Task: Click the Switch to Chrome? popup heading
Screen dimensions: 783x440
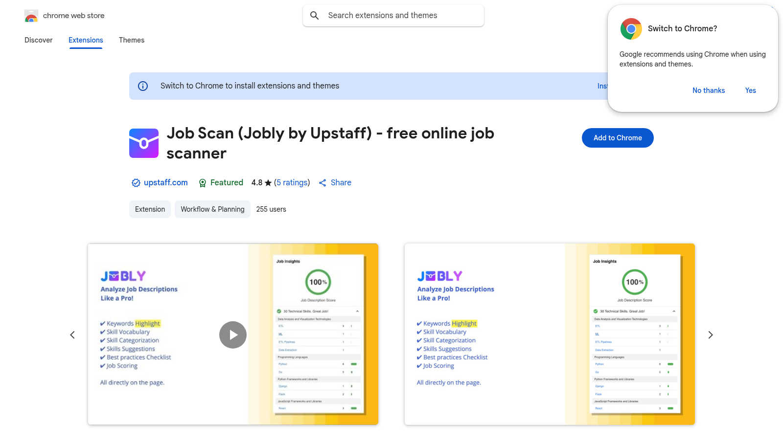Action: 683,29
